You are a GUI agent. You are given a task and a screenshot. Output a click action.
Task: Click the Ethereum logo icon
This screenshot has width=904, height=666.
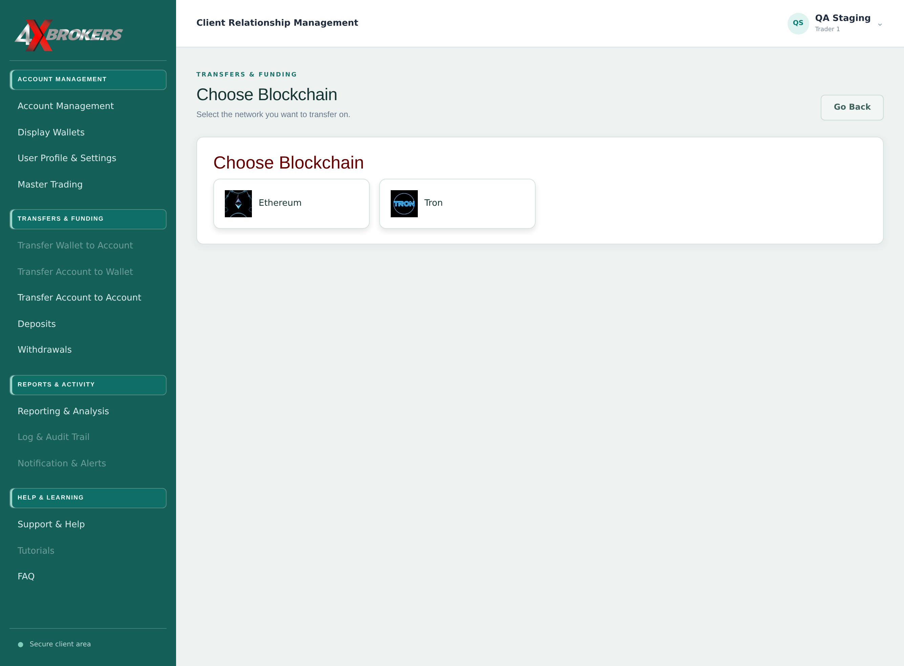click(238, 204)
